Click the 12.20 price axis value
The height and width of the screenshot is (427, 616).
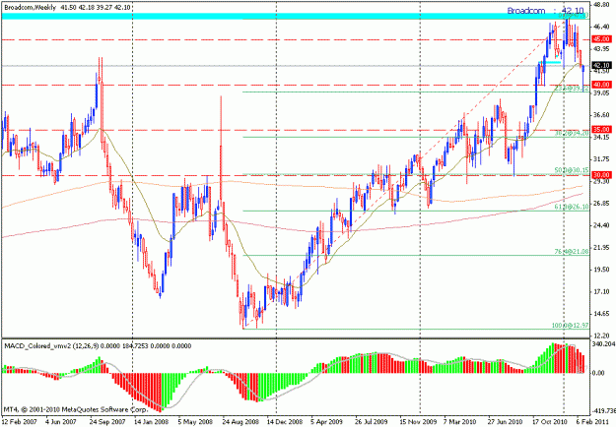point(602,335)
